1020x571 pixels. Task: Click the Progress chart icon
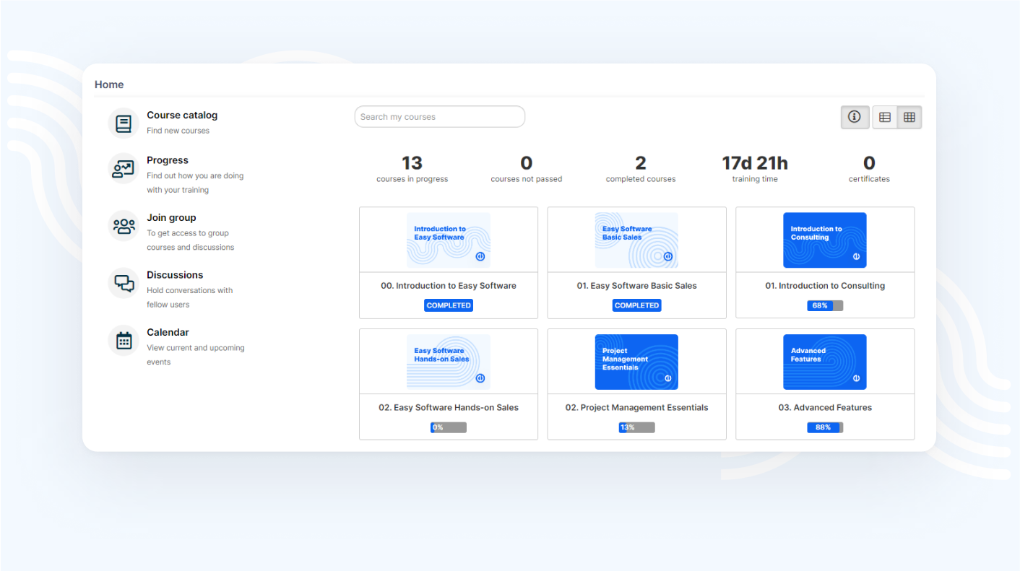click(x=124, y=169)
